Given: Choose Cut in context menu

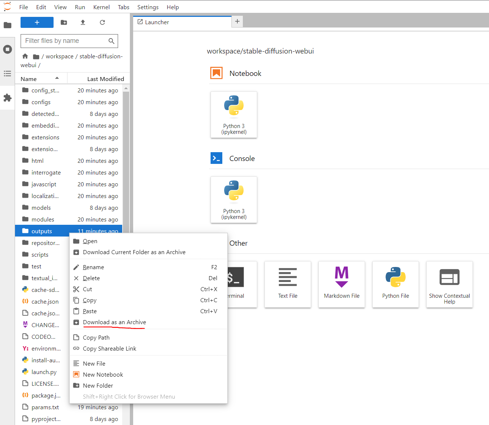Looking at the screenshot, I should coord(149,289).
